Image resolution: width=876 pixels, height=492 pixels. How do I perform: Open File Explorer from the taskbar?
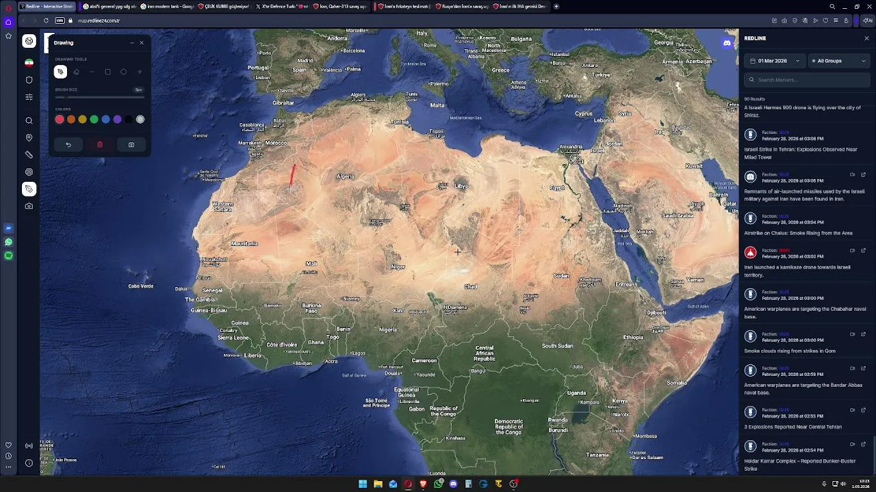tap(378, 484)
